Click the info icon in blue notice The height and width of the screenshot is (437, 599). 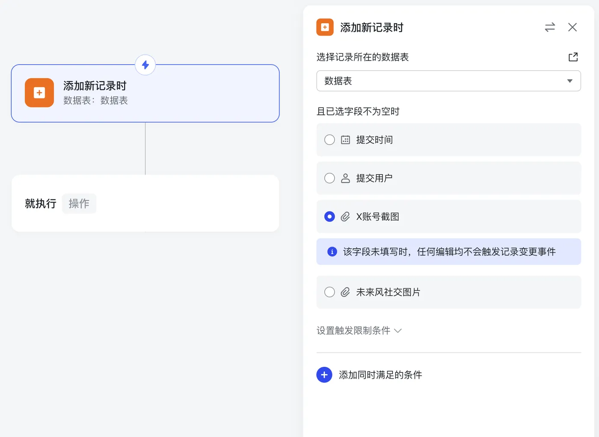click(332, 252)
